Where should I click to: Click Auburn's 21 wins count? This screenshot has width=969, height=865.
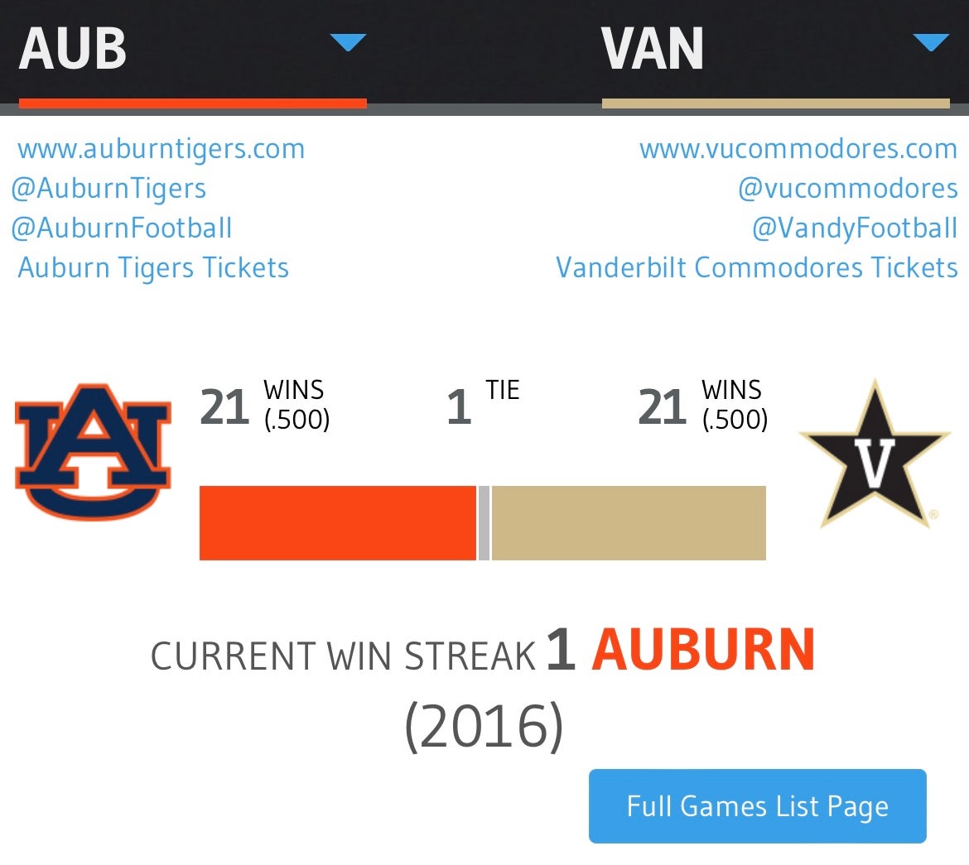coord(224,407)
